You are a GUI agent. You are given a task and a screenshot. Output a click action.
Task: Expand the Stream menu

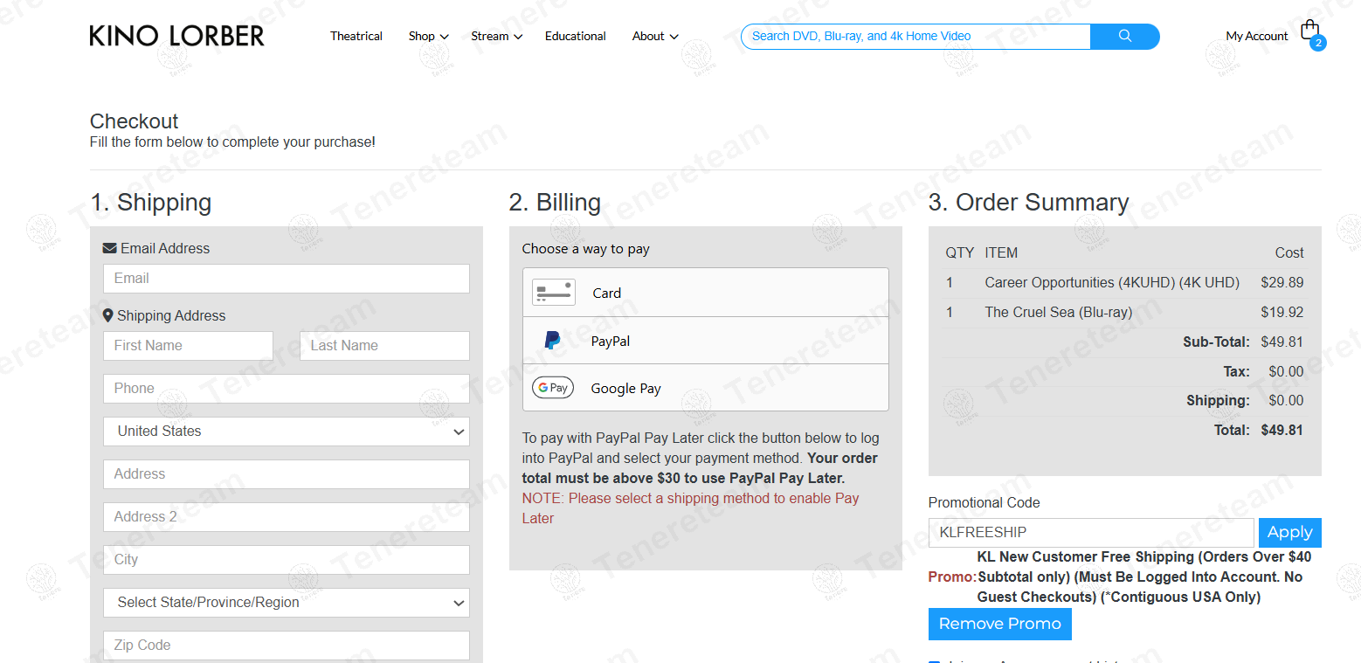pos(496,36)
